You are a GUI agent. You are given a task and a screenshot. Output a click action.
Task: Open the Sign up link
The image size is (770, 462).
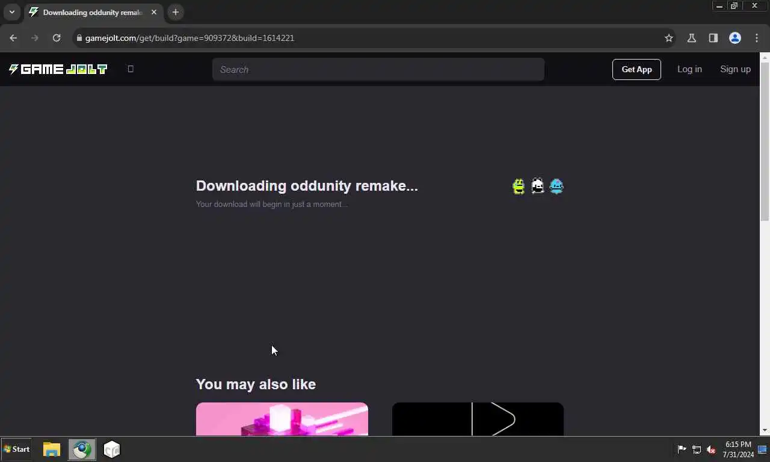[735, 69]
